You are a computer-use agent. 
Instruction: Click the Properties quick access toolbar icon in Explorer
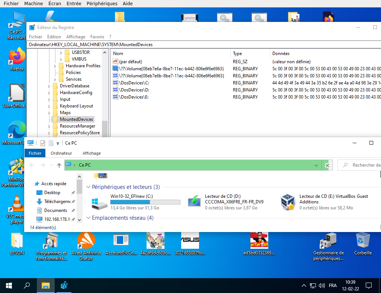click(x=43, y=143)
